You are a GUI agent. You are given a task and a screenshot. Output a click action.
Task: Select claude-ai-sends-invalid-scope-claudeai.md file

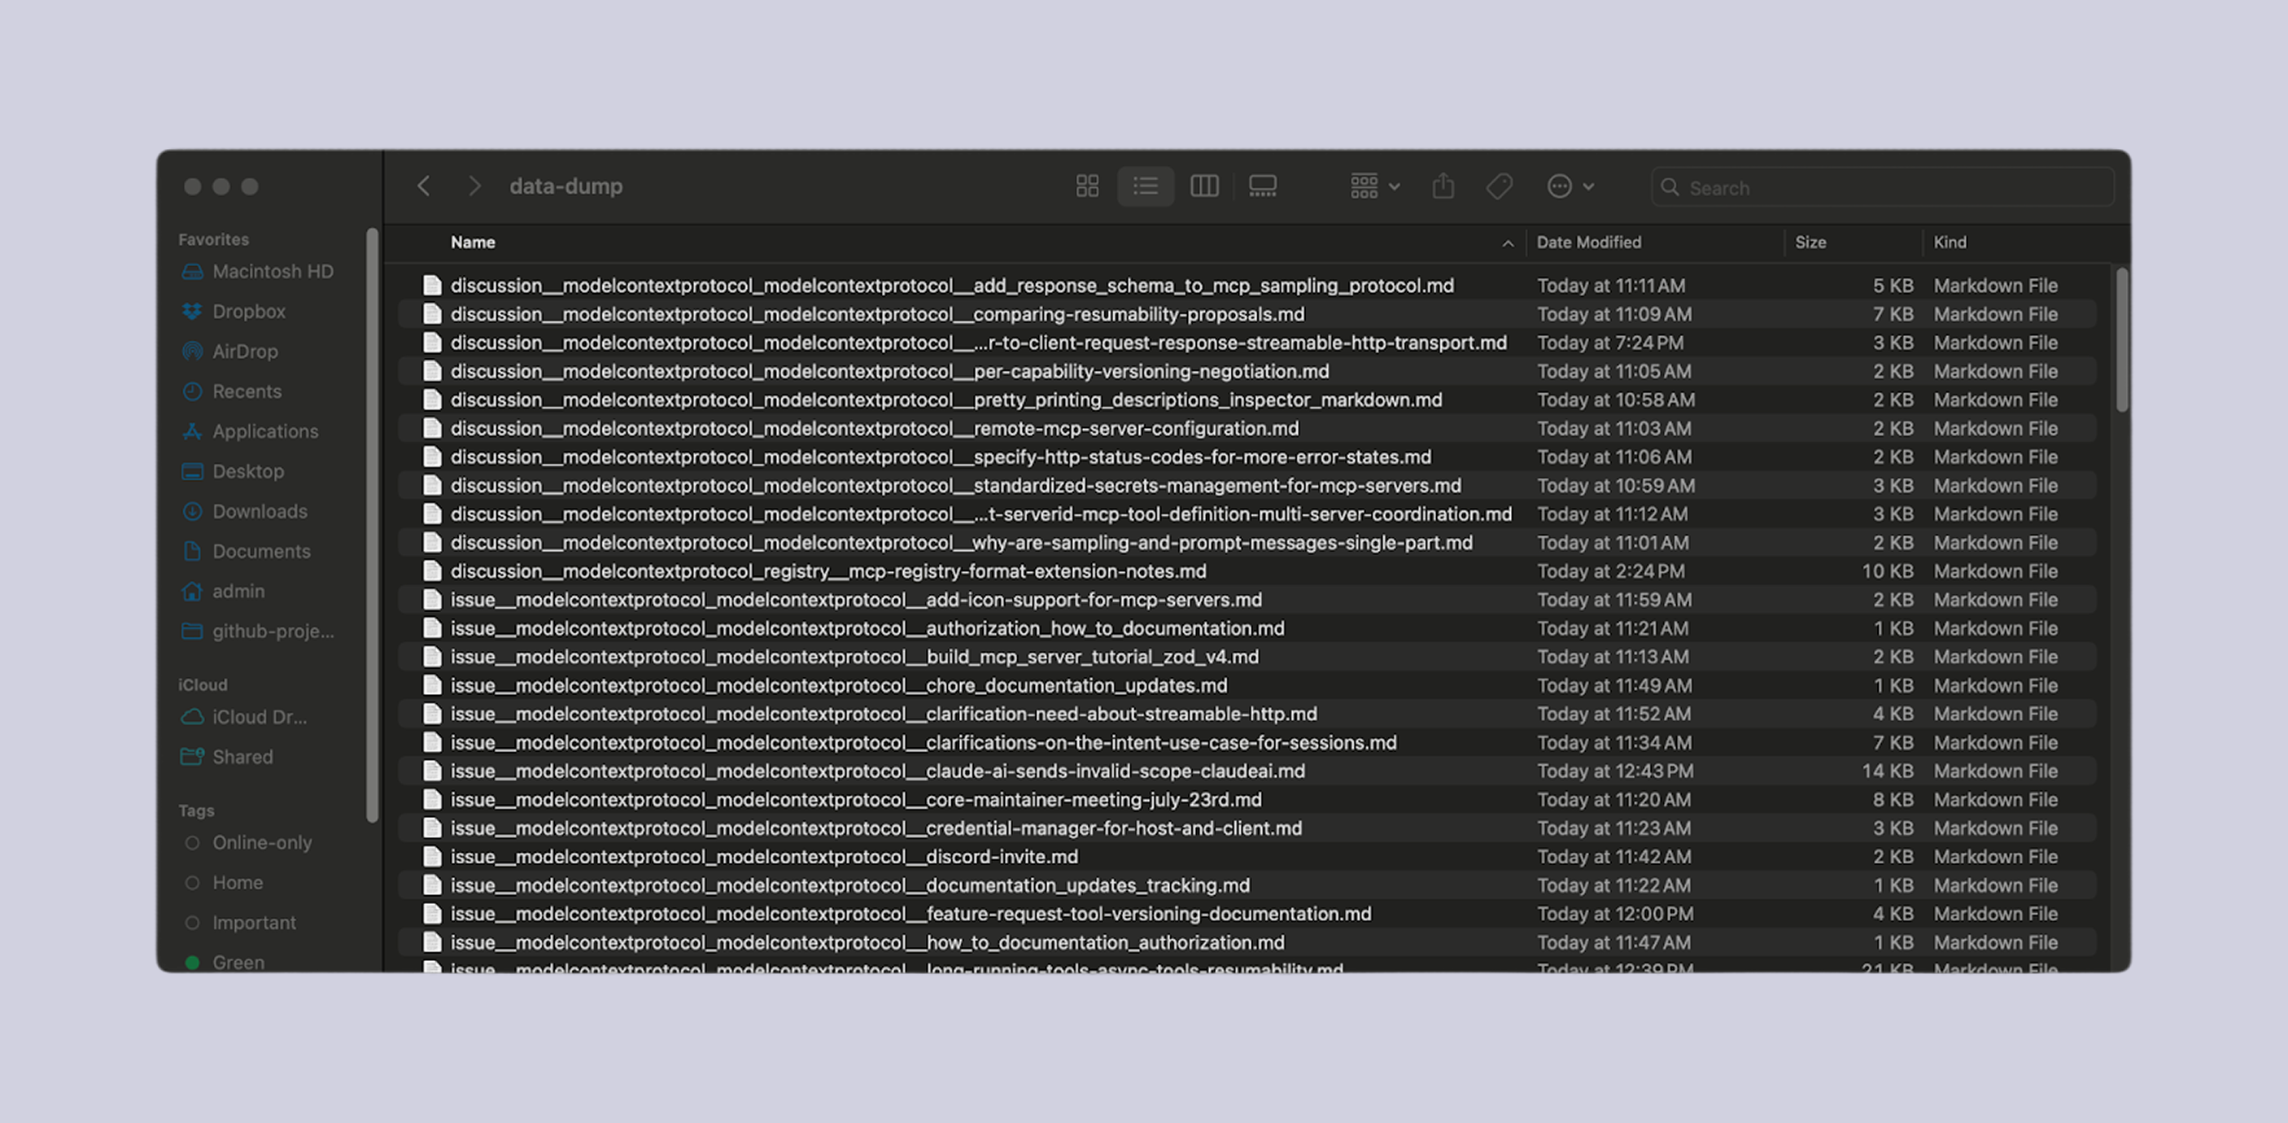pos(1248,771)
